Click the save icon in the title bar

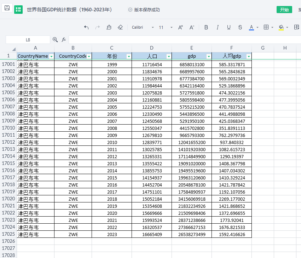pos(7,8)
